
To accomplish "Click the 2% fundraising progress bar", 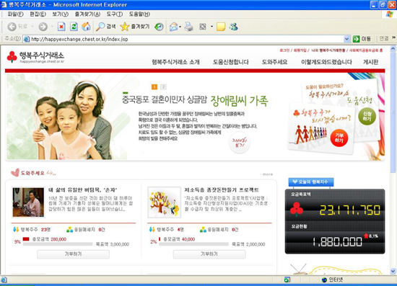I will coord(193,244).
